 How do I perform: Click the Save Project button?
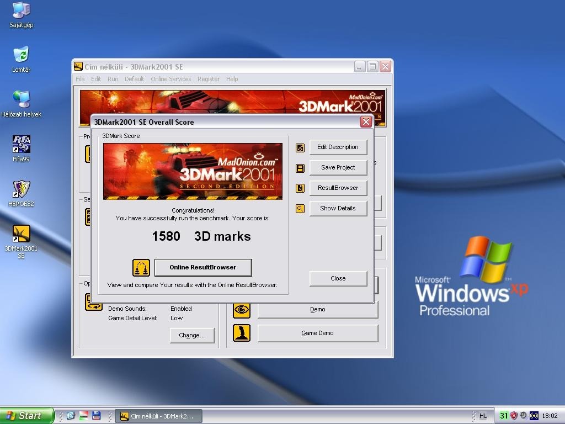(338, 168)
